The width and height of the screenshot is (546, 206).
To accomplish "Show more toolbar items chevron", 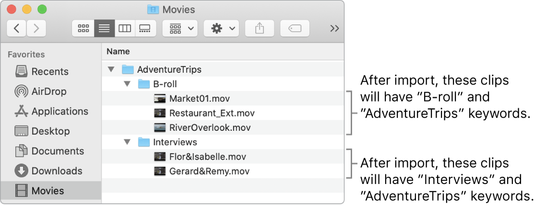I will (335, 29).
